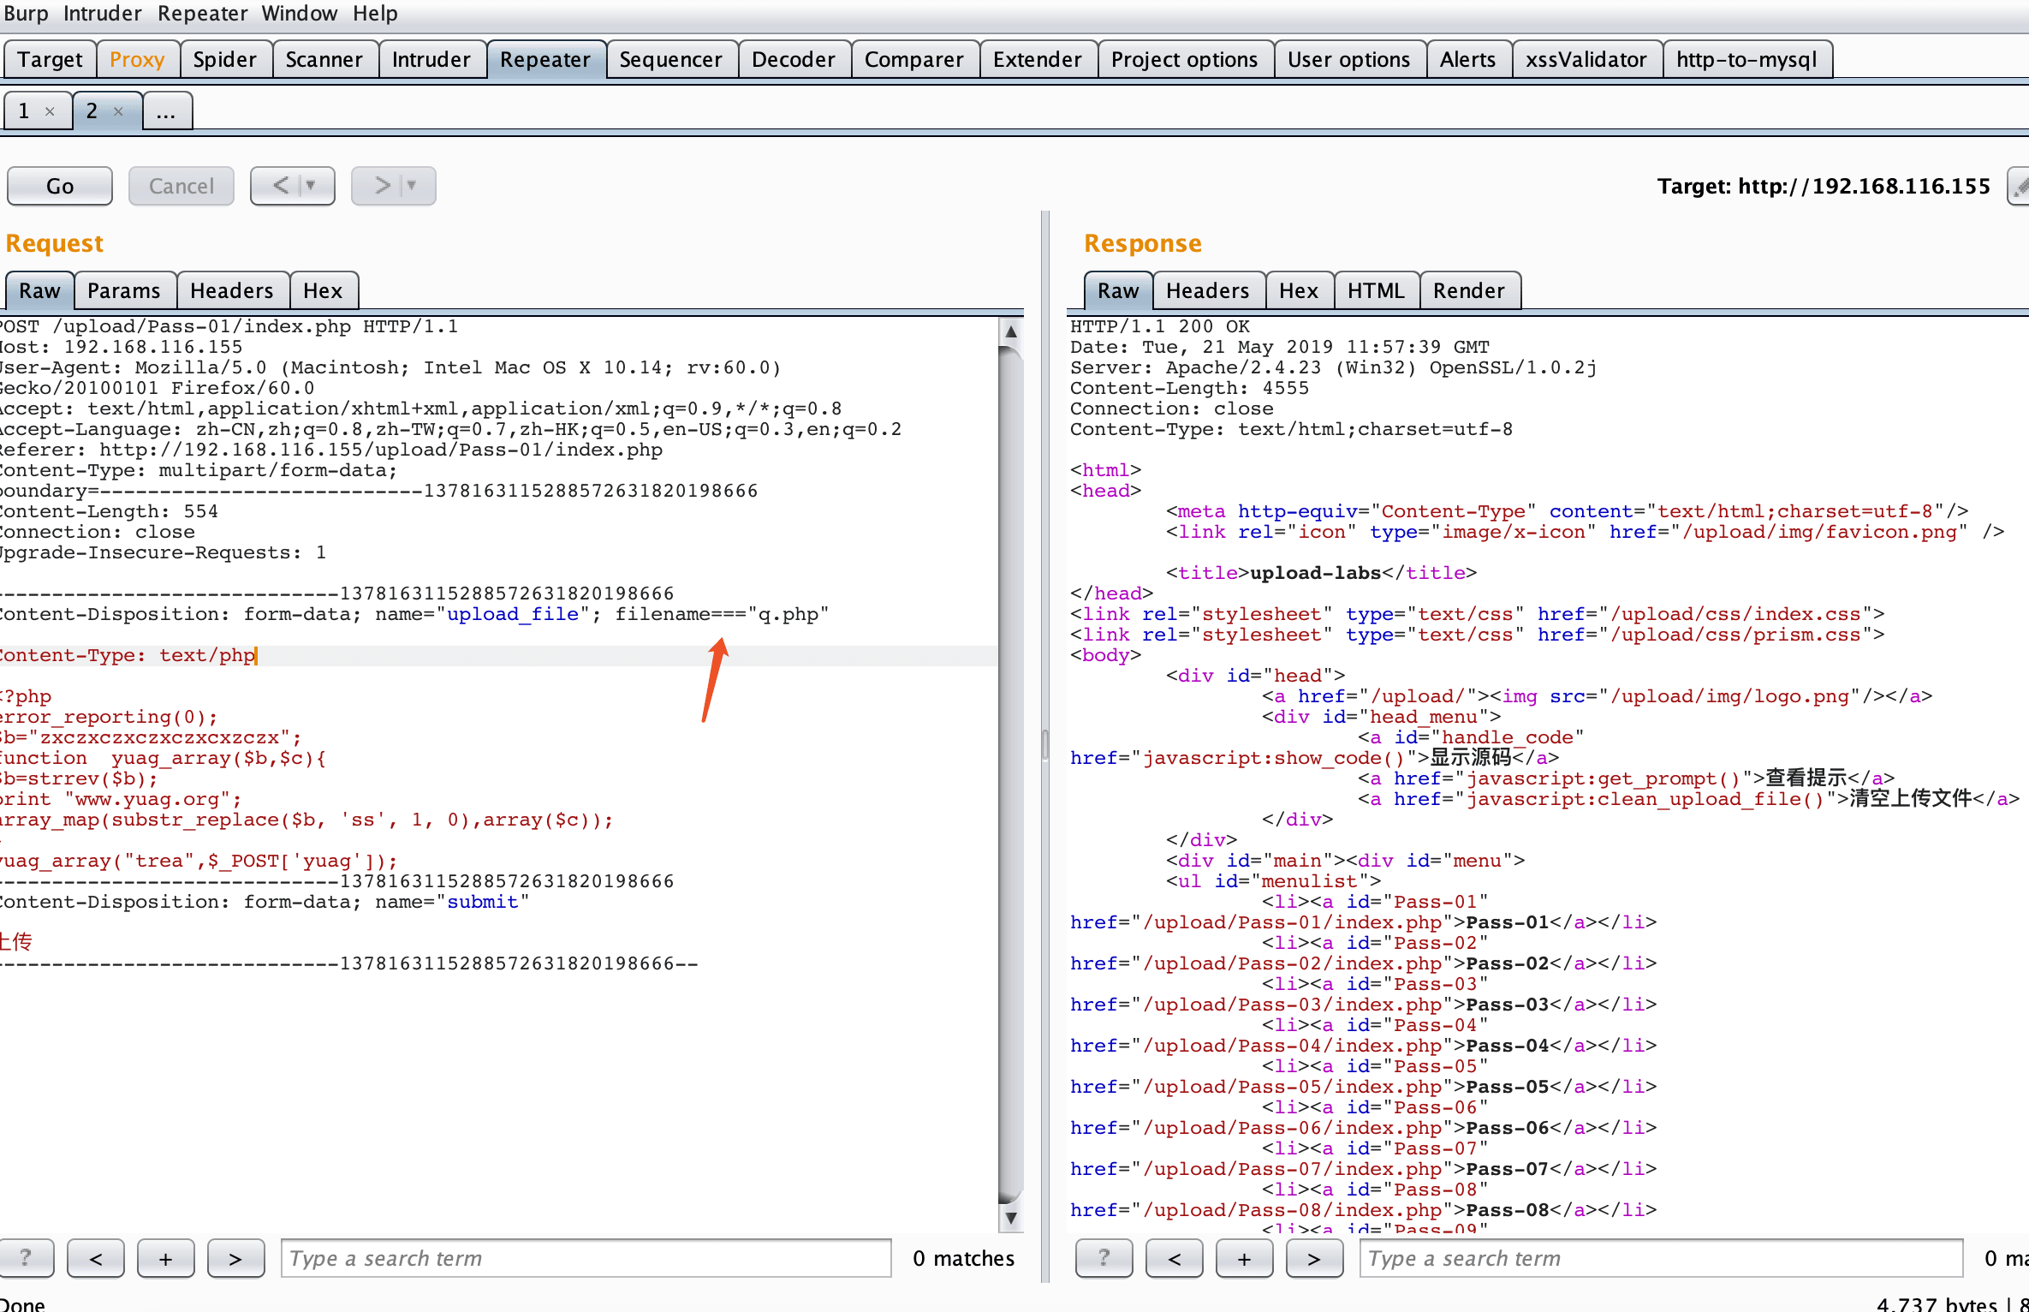
Task: Jump to the next response search match
Action: [1314, 1258]
